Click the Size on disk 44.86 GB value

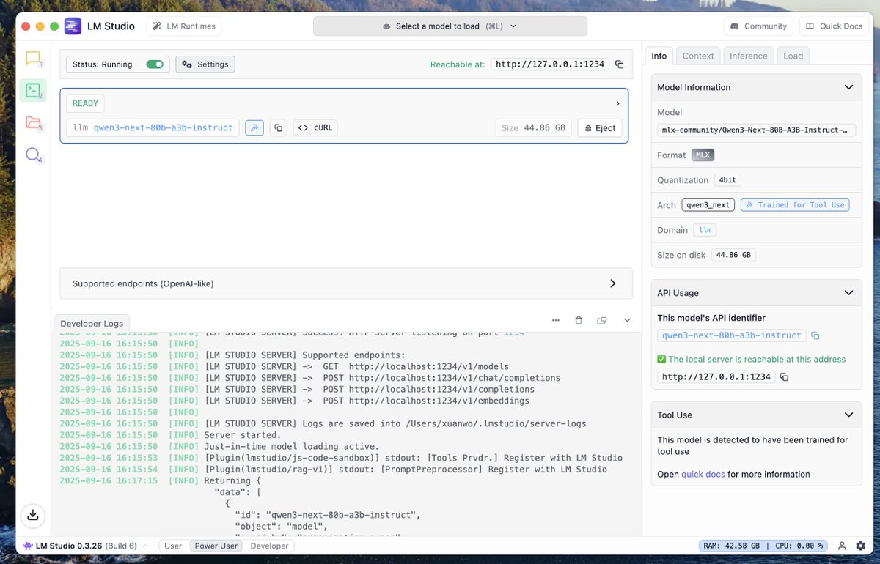tap(733, 255)
